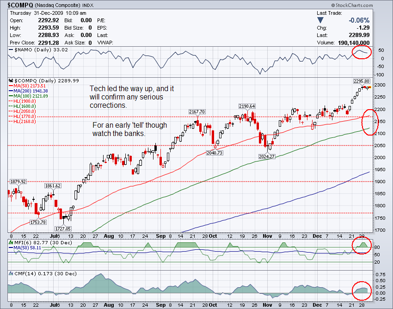Click the High value 2293.59
393x309 pixels.
pyautogui.click(x=49, y=28)
